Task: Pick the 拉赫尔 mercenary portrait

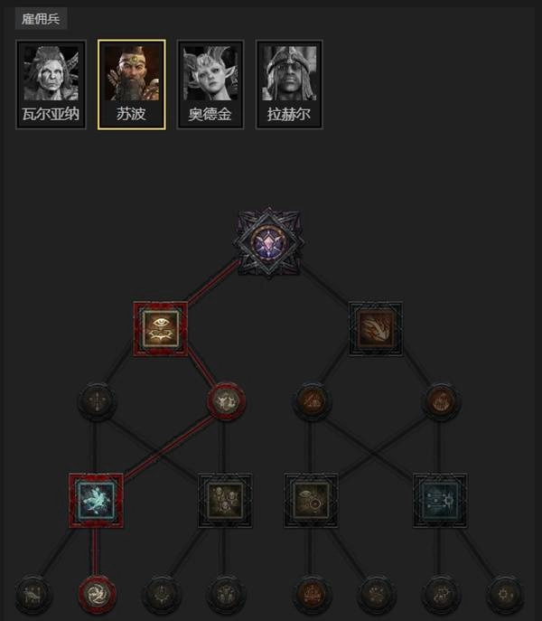Action: pos(289,84)
